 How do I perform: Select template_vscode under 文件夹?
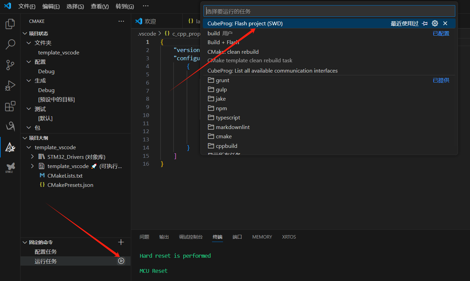click(x=59, y=52)
